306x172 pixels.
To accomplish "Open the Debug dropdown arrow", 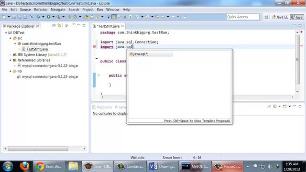I will tap(43, 17).
